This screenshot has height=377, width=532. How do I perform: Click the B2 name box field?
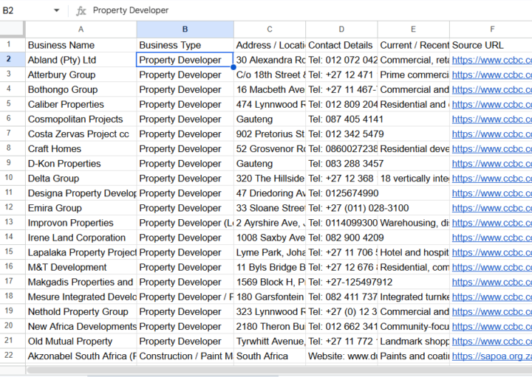(x=27, y=10)
